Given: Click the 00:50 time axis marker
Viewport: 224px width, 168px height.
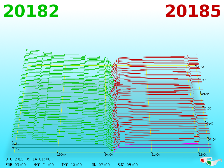Looking at the screenshot, I should [212, 139].
